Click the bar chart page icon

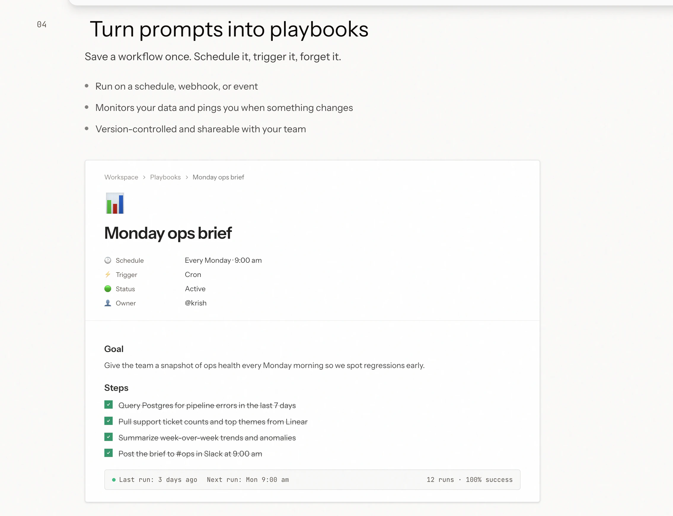tap(114, 203)
